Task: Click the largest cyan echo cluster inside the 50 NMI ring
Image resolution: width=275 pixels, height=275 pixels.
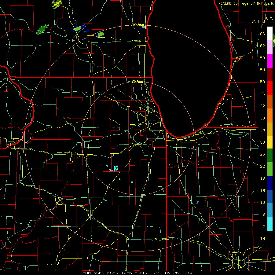Action: [x=116, y=168]
